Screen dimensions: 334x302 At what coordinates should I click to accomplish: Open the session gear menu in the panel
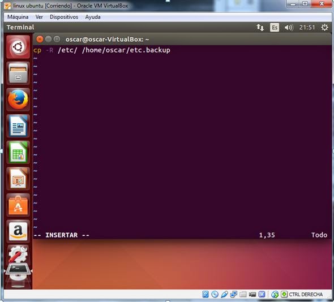(324, 28)
